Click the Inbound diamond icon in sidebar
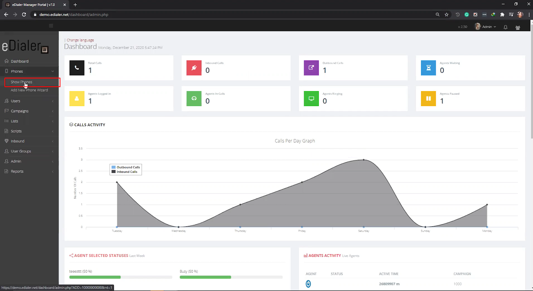This screenshot has width=533, height=291. click(6, 141)
